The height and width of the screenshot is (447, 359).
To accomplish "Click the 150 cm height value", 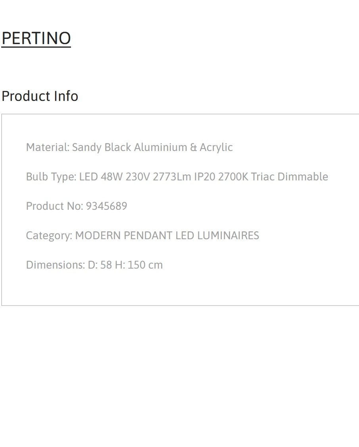I will [x=145, y=265].
